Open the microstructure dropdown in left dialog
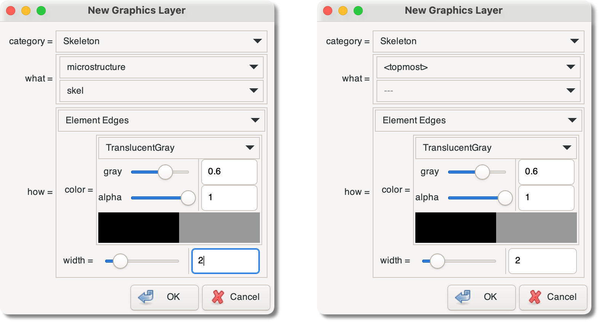599x322 pixels. point(161,67)
